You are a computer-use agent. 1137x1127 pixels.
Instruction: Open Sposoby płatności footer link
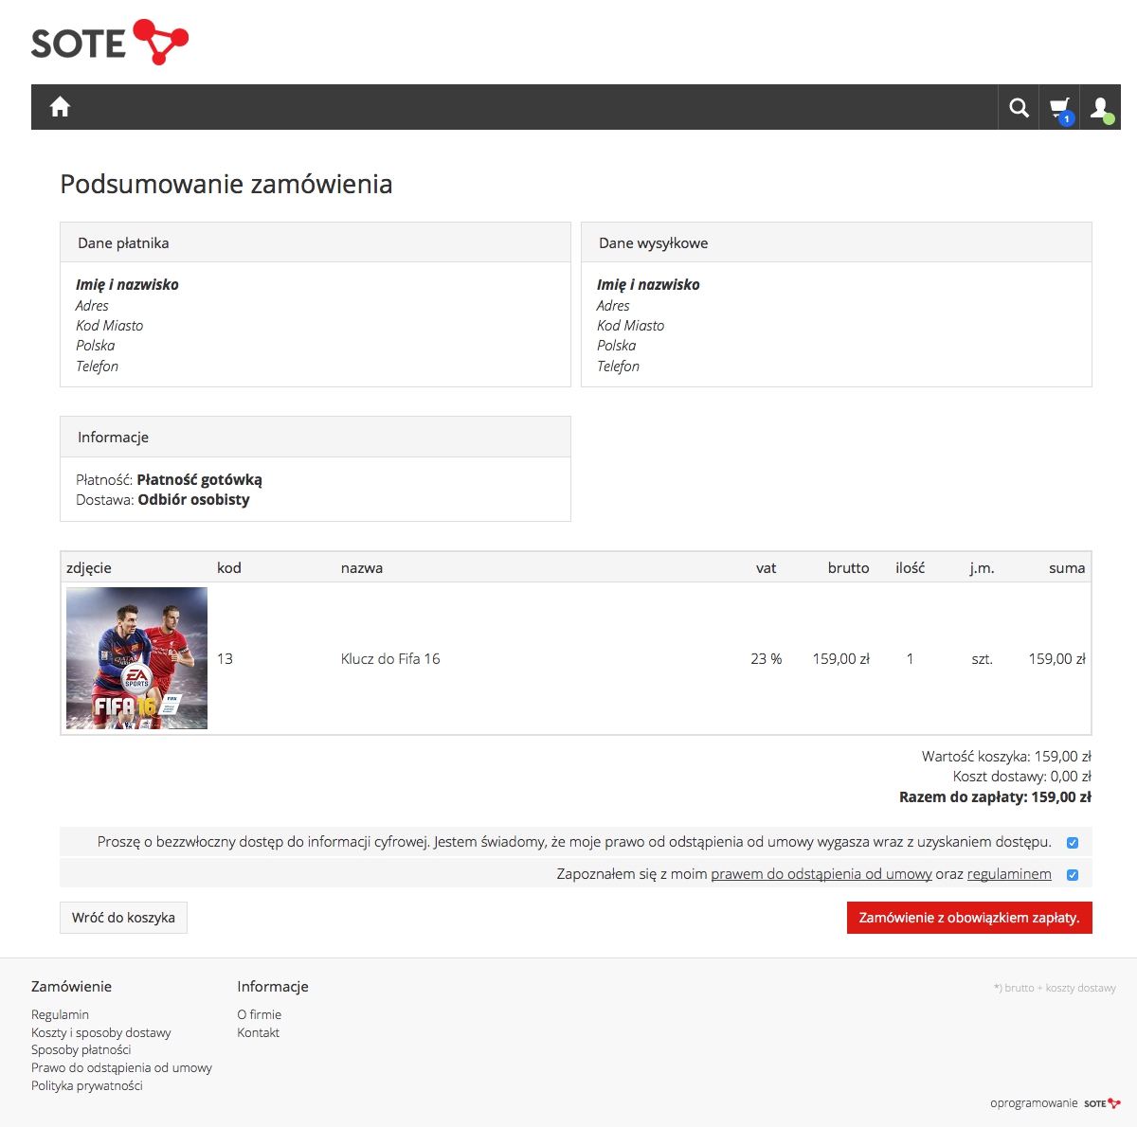click(x=81, y=1049)
